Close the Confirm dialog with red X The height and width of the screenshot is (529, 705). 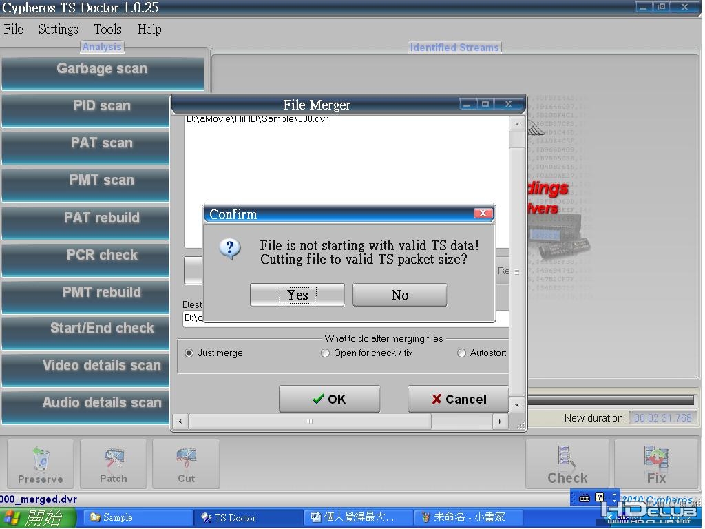pyautogui.click(x=483, y=214)
